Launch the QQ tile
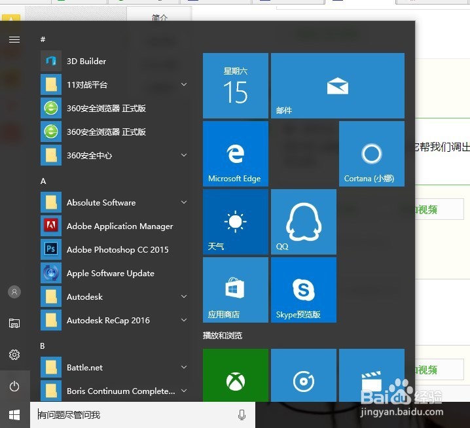The height and width of the screenshot is (428, 470). pyautogui.click(x=304, y=222)
